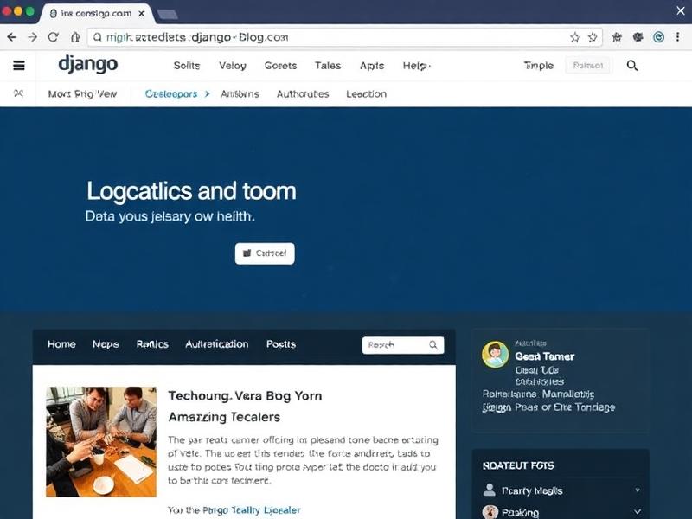Expand the 'Pasking' sidebar chevron

tap(638, 512)
